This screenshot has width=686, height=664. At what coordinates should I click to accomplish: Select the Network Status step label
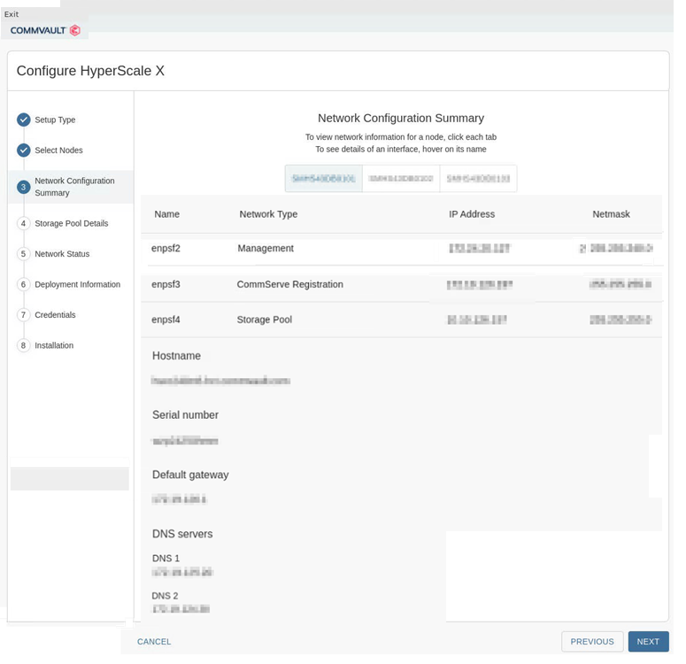[x=62, y=254]
